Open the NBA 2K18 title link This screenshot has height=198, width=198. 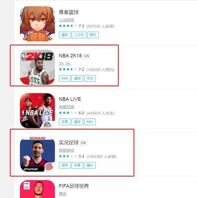click(70, 56)
